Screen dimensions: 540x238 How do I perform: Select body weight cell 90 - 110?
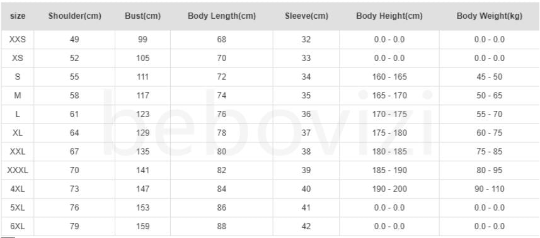pyautogui.click(x=490, y=189)
